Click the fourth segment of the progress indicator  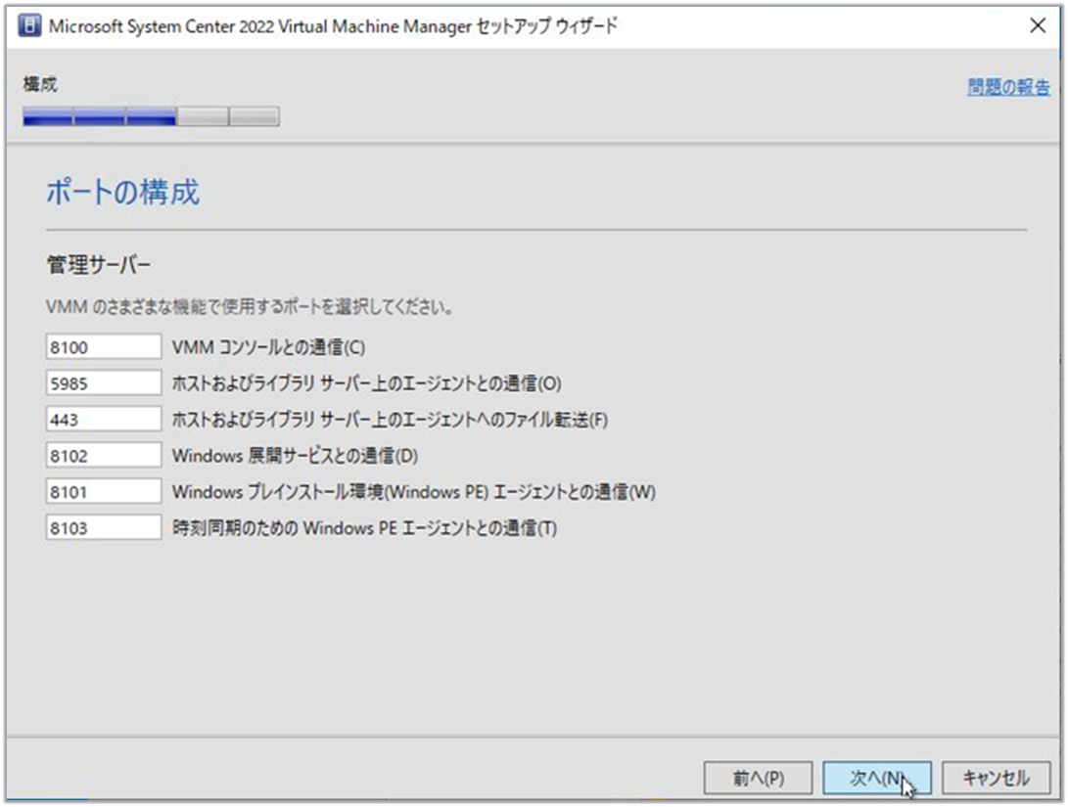click(203, 116)
